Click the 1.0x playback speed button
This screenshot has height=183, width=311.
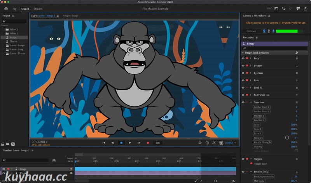[x=158, y=143]
